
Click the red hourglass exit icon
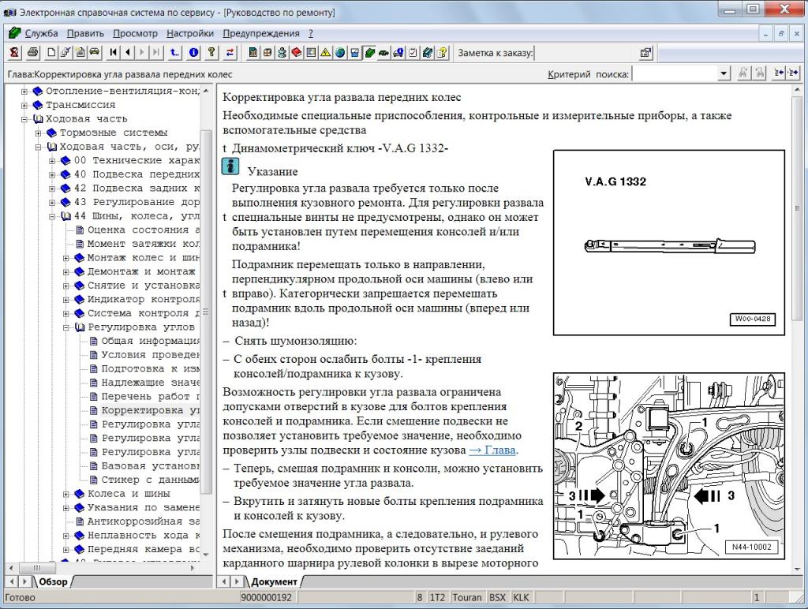(x=14, y=53)
